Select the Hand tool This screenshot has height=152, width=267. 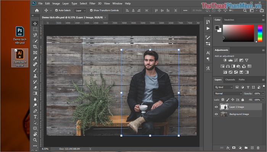(x=35, y=134)
